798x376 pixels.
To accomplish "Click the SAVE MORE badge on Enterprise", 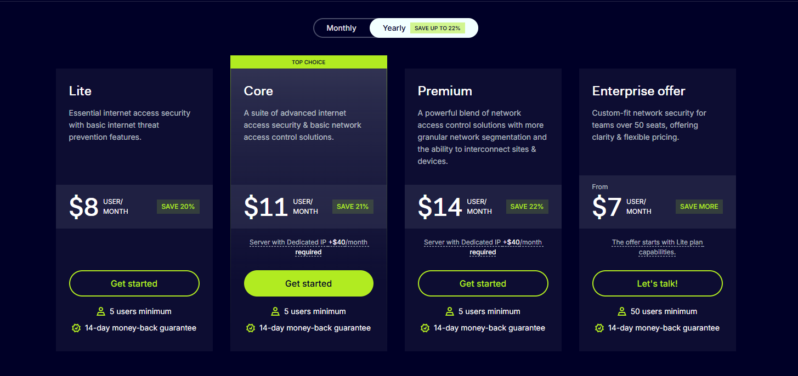I will [x=699, y=207].
